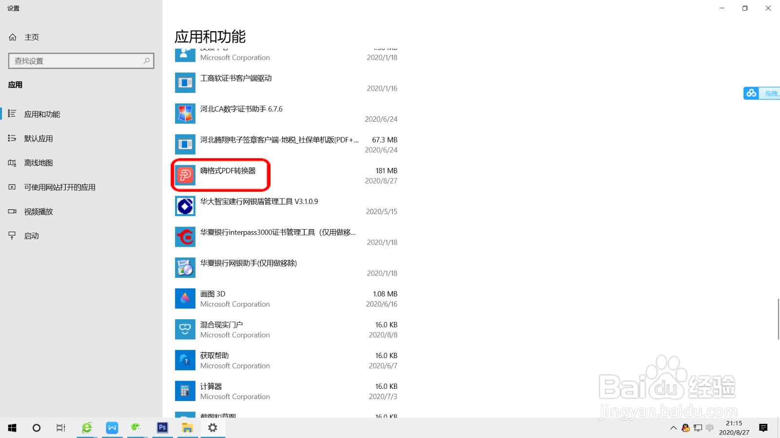Click the 华大智宝建行网银盾 icon
780x438 pixels.
pos(185,206)
